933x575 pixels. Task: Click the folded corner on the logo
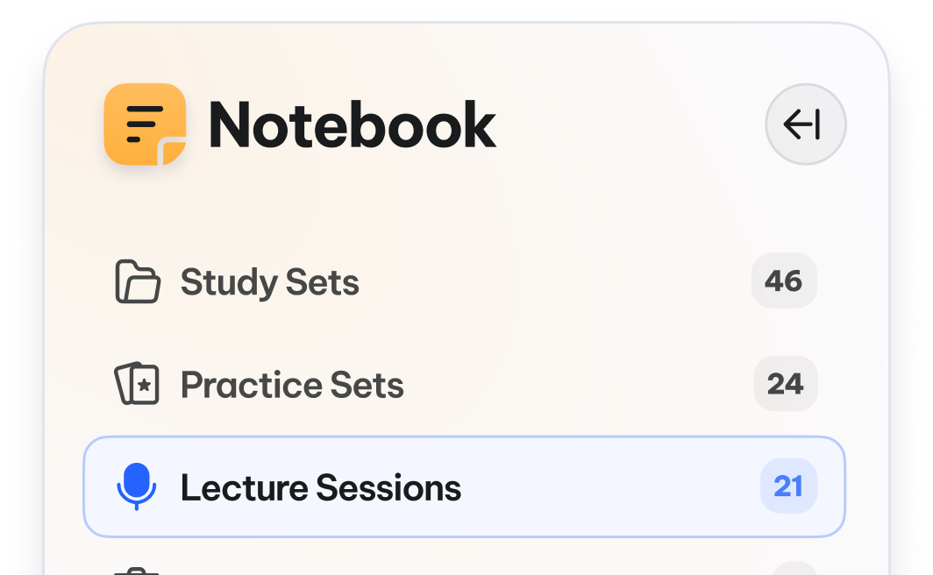click(x=172, y=151)
